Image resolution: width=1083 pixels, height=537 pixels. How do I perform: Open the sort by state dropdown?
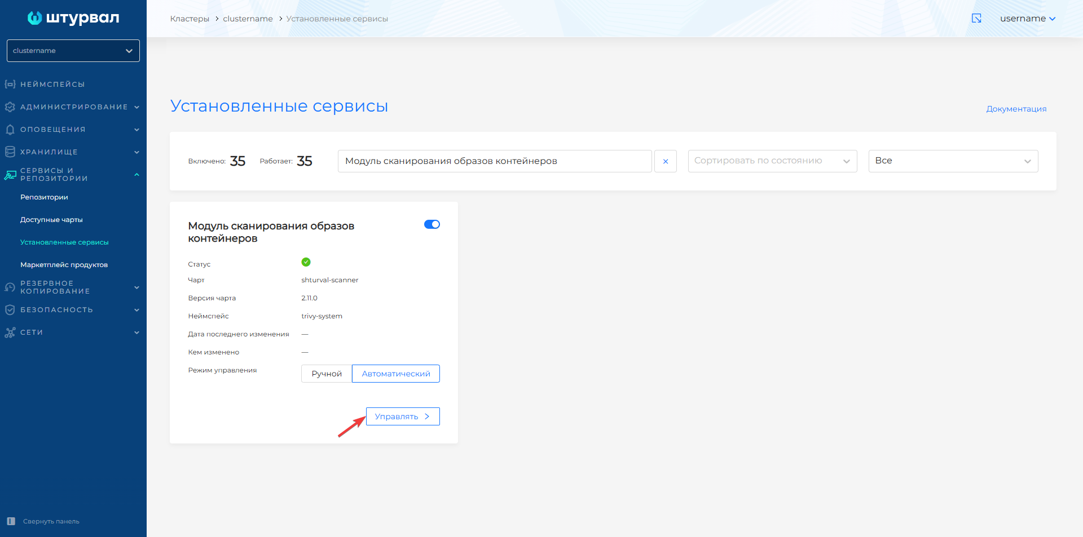point(772,161)
